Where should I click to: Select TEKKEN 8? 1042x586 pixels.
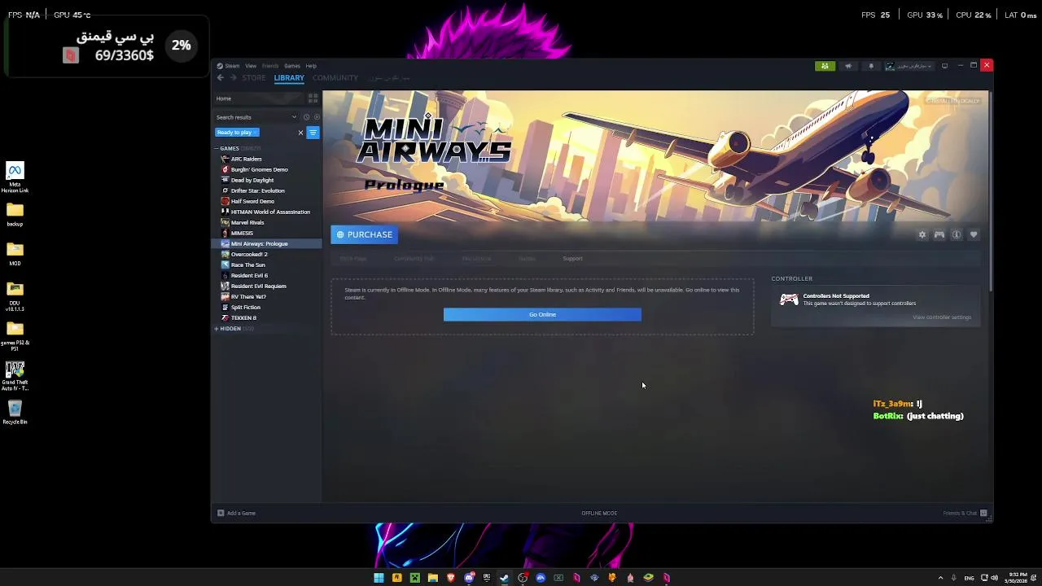tap(267, 317)
